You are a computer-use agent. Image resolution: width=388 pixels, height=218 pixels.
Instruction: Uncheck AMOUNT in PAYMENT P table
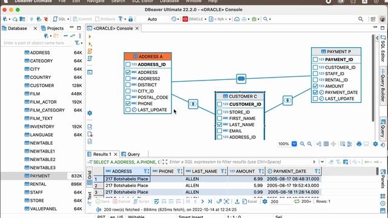point(315,86)
